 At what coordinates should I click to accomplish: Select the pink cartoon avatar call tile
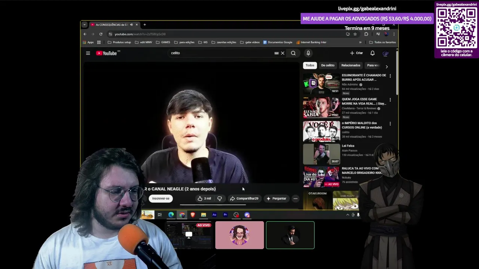point(239,235)
